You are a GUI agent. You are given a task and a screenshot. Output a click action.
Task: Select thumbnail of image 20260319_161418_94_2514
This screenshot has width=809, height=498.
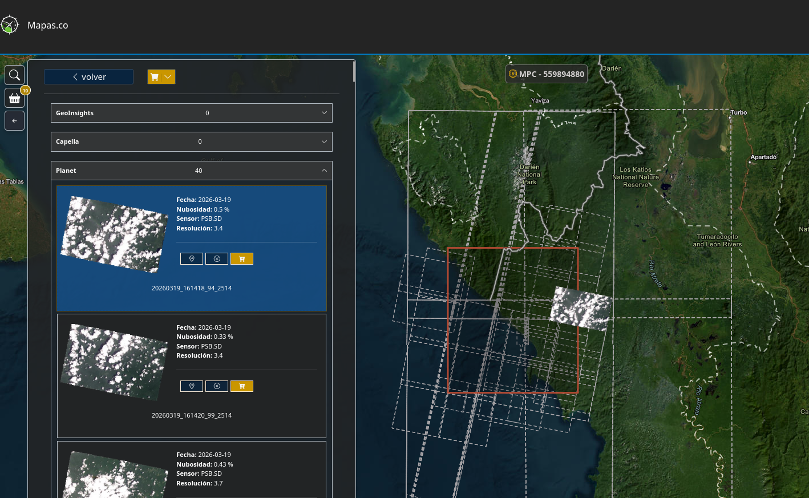click(114, 234)
